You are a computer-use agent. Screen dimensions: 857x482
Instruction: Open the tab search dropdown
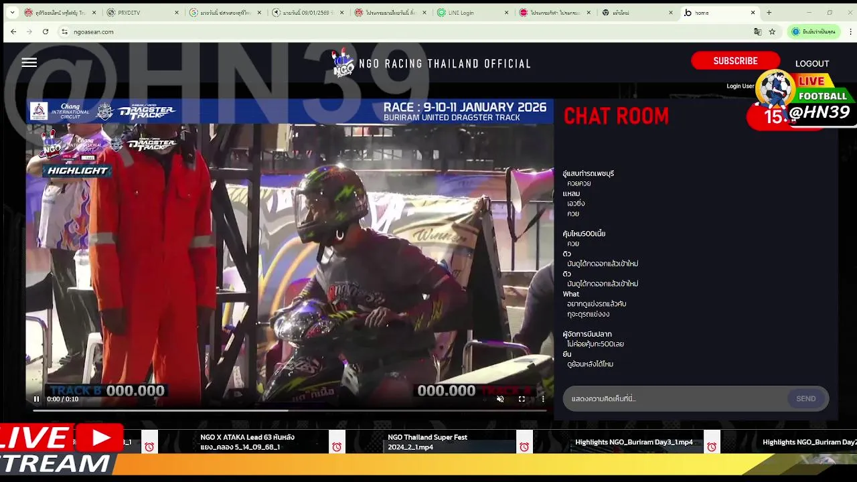click(12, 13)
